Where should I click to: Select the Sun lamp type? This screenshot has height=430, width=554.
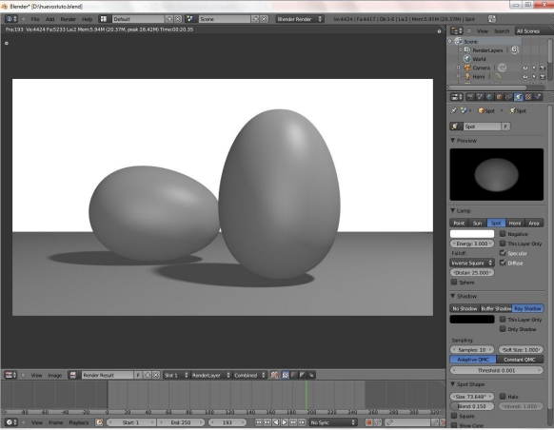point(477,224)
